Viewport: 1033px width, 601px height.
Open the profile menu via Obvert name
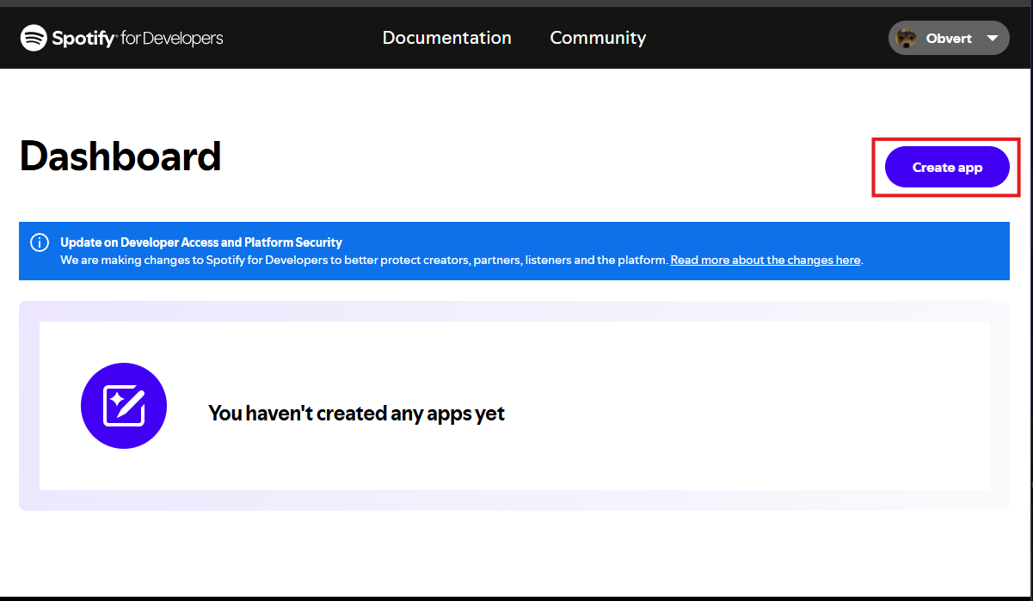point(949,38)
